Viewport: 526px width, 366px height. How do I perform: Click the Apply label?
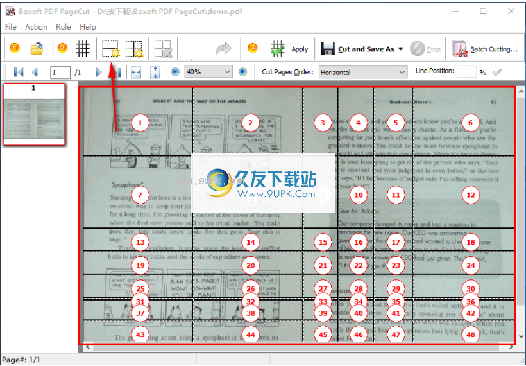pos(300,49)
